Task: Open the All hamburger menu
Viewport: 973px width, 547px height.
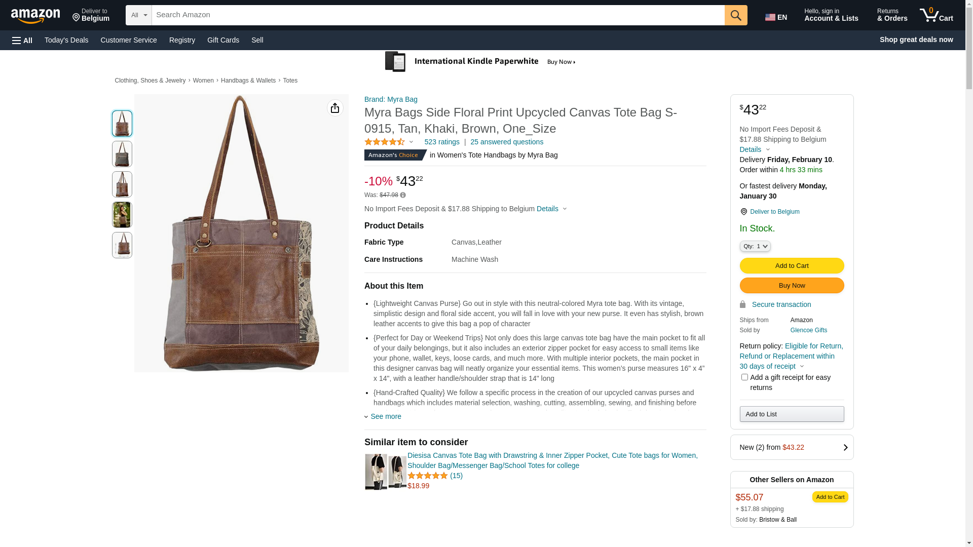Action: tap(22, 40)
